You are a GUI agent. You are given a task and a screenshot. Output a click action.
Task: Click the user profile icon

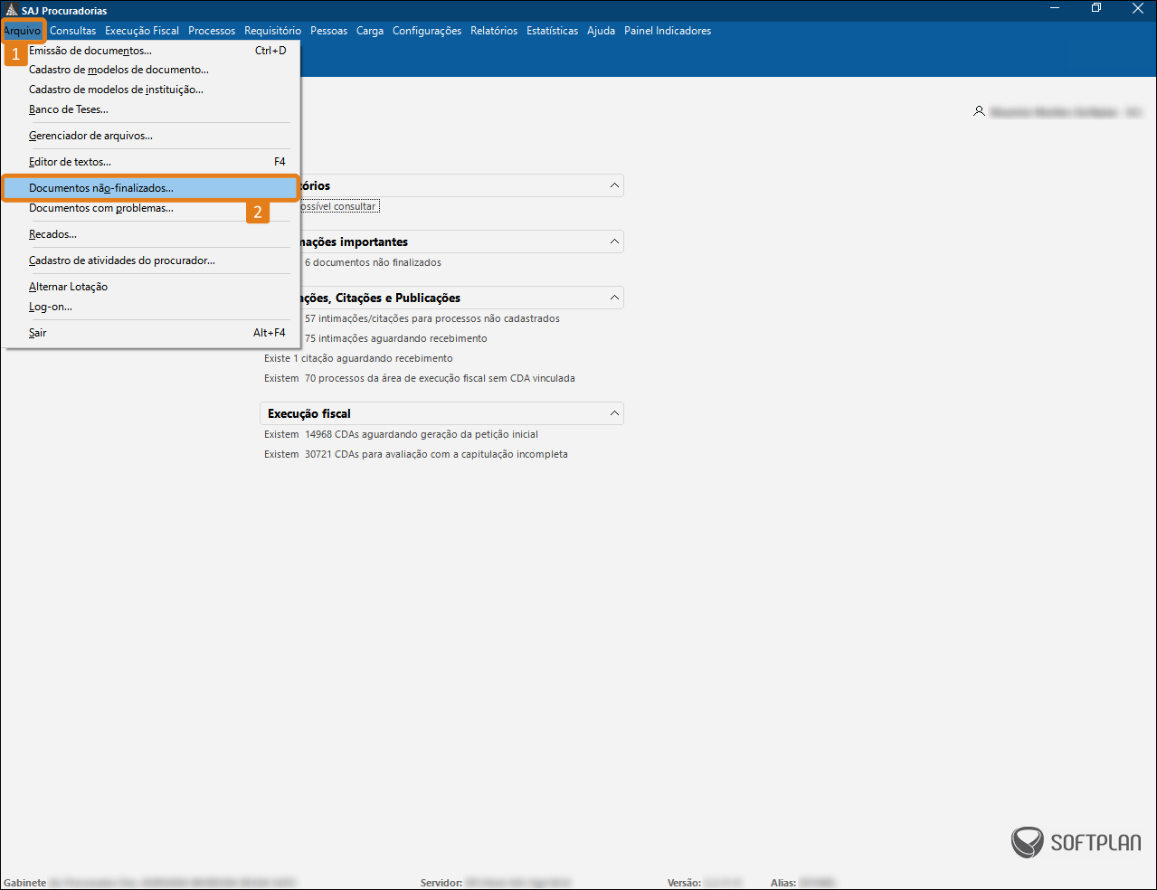[979, 111]
